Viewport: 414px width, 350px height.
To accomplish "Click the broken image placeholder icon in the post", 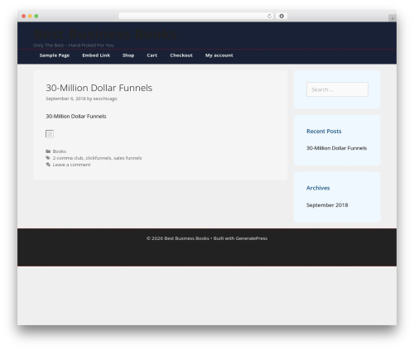I will click(x=50, y=134).
